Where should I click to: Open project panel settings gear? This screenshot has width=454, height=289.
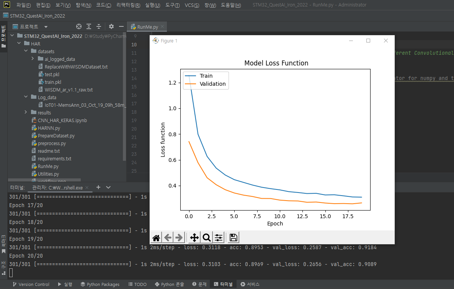click(111, 26)
